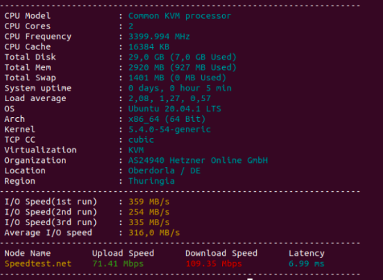Click the 109.35 Mbps download speed
The image size is (383, 280).
[x=214, y=263]
